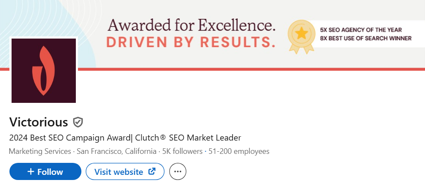The image size is (425, 189).
Task: Click the verified shield badge beside Victorious
Action: pos(78,122)
